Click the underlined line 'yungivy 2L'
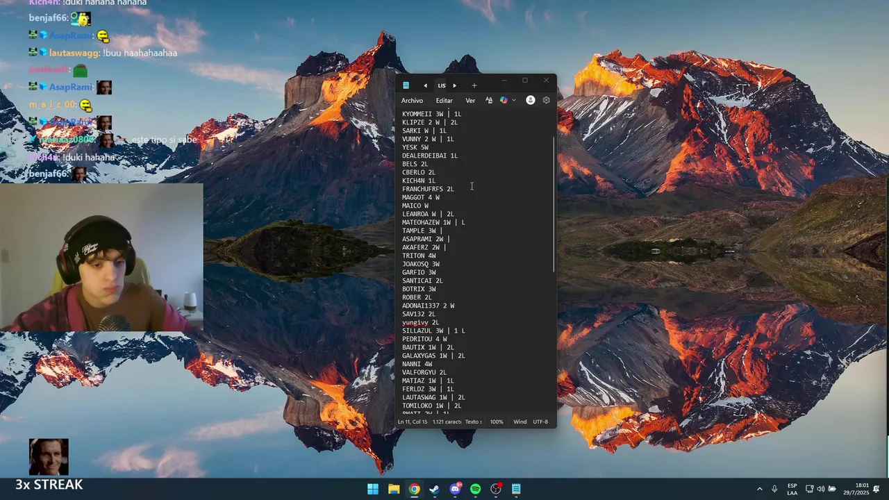 click(421, 322)
